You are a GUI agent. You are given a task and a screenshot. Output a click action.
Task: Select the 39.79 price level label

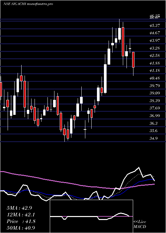155,86
